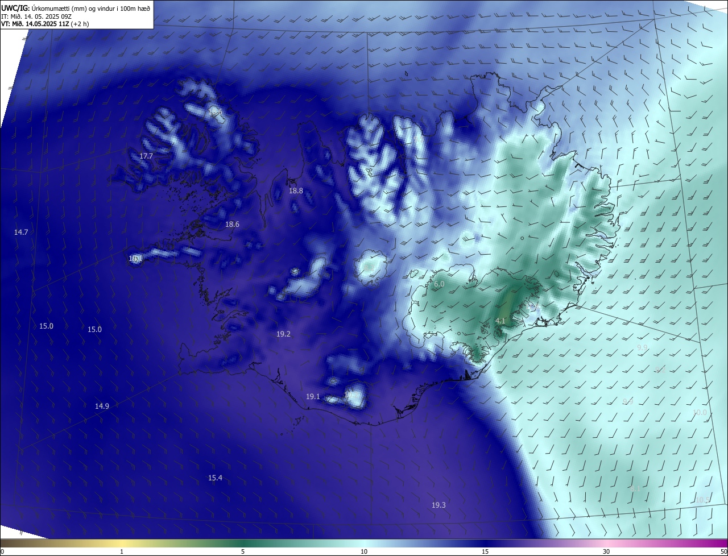The width and height of the screenshot is (728, 556).
Task: Click the 10.5 value label on the map
Action: 702,500
